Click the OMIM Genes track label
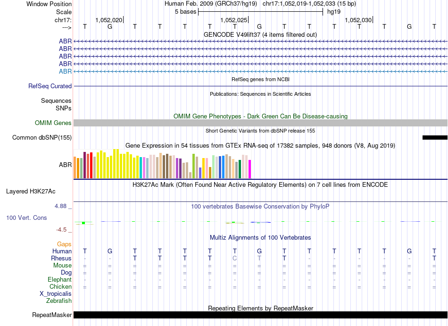 click(x=53, y=123)
